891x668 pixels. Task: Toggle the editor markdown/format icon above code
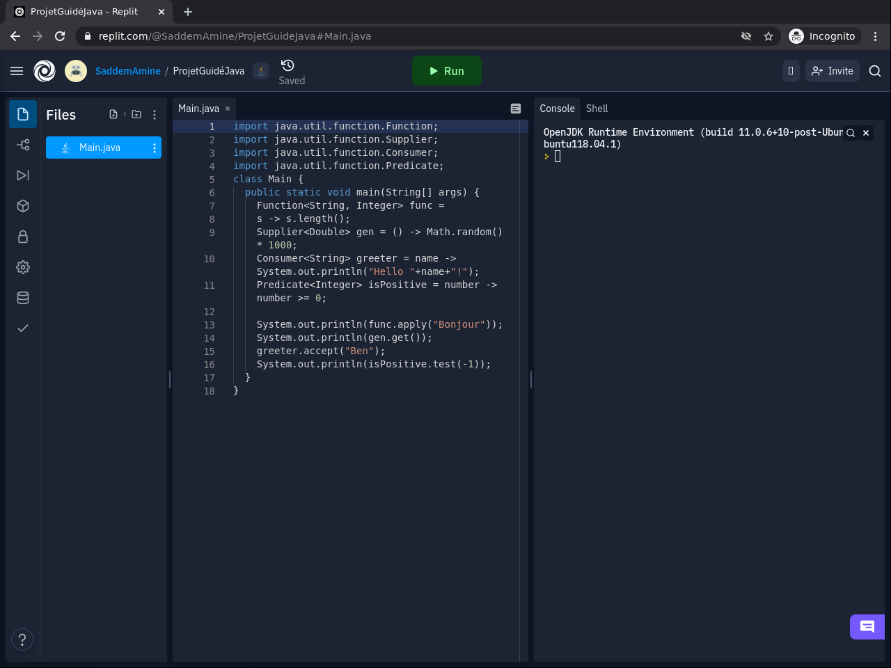(516, 109)
